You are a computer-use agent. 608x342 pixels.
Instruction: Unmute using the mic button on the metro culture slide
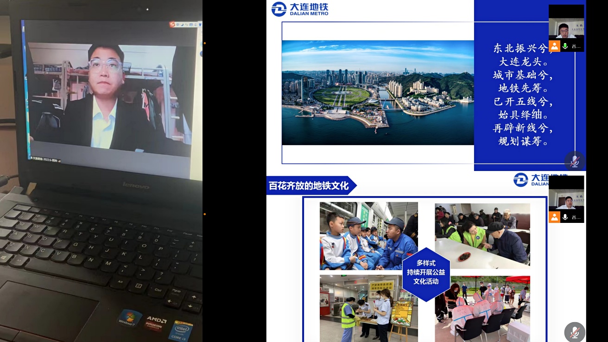coord(575,332)
